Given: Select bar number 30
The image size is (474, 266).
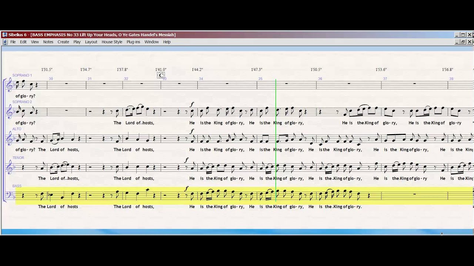Looking at the screenshot, I should (x=51, y=79).
